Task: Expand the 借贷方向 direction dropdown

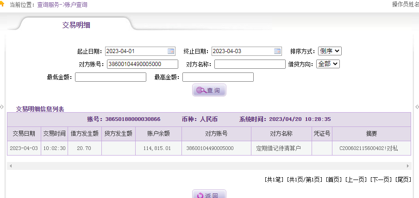Action: [328, 64]
